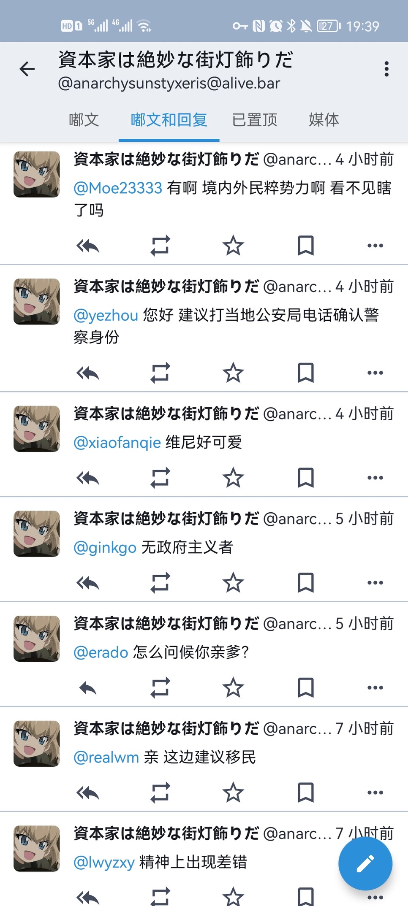
Task: Bookmark the @xiaofanqie post
Action: click(305, 478)
